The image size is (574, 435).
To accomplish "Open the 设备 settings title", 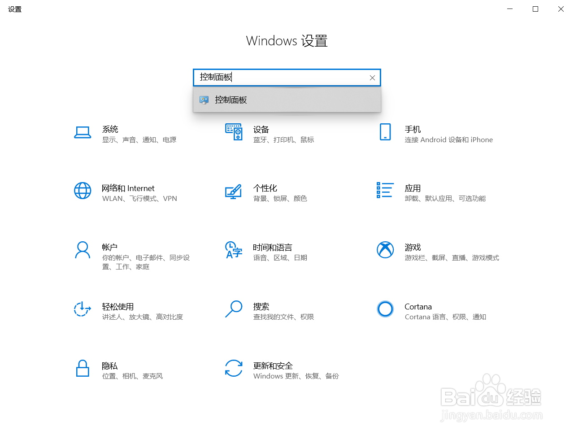I will point(261,129).
